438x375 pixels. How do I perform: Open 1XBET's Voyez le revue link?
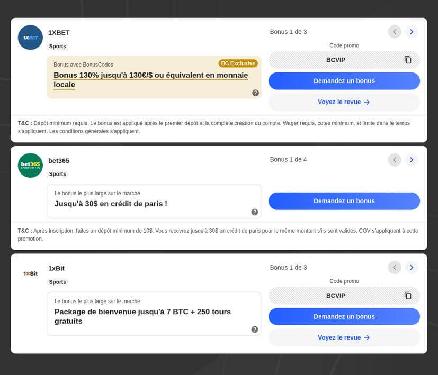[344, 102]
